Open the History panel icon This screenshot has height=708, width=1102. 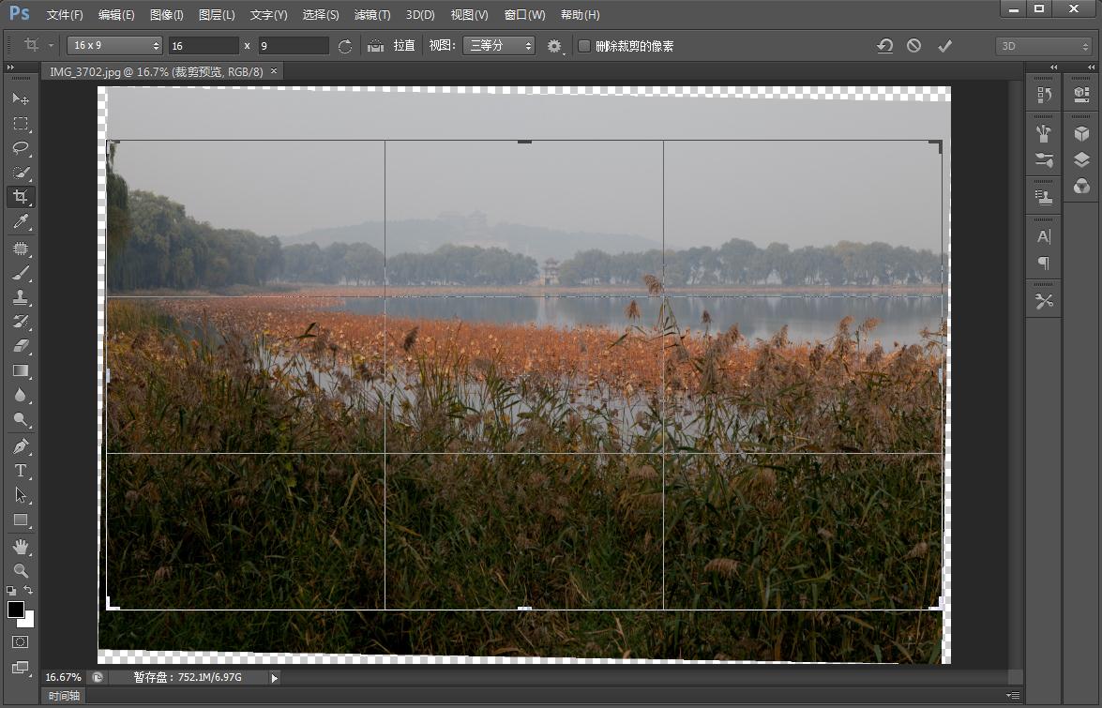1044,95
